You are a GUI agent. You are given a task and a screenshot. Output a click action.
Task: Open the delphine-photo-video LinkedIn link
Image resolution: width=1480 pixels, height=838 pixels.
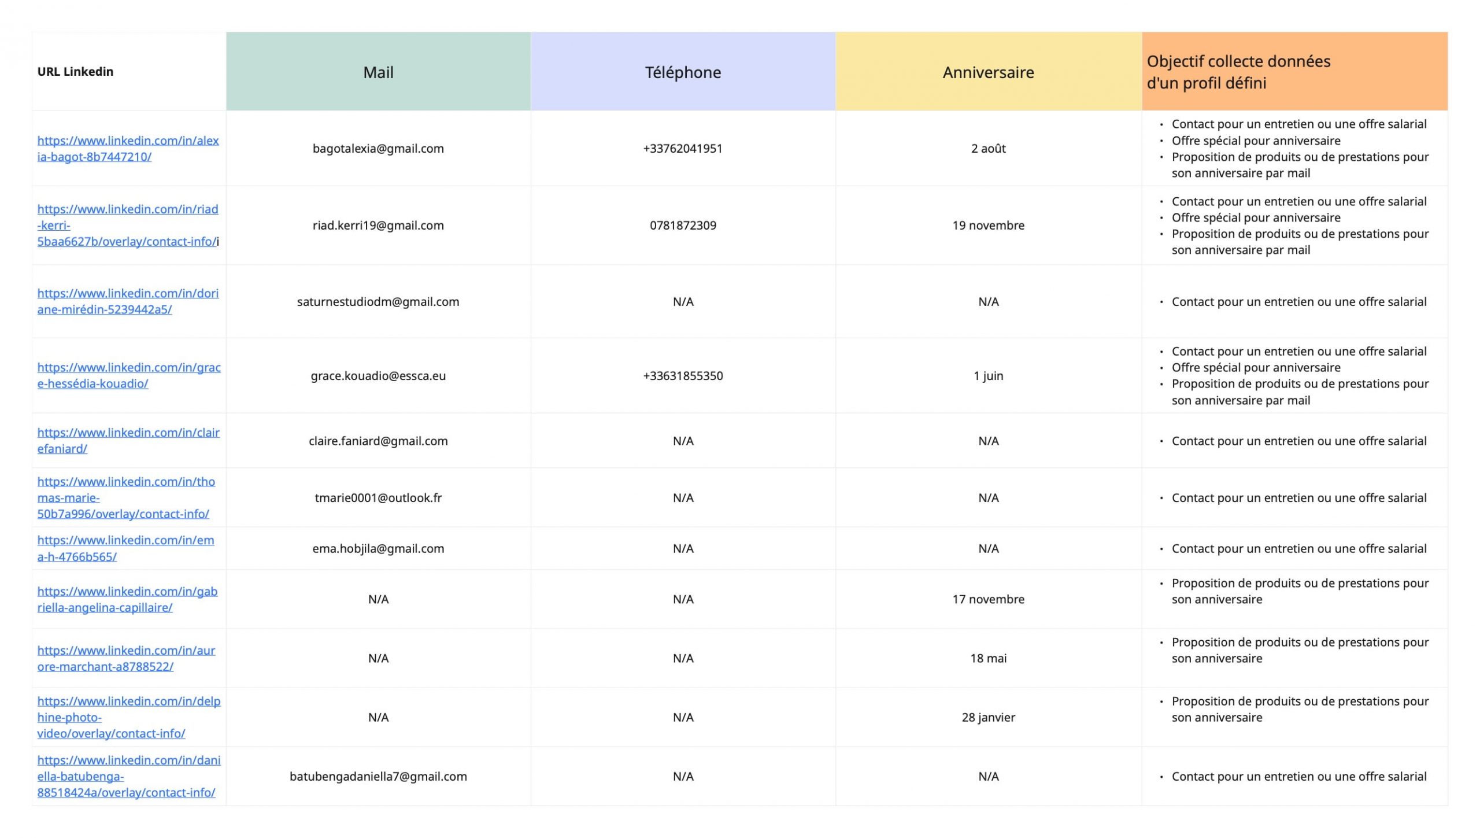(x=128, y=717)
